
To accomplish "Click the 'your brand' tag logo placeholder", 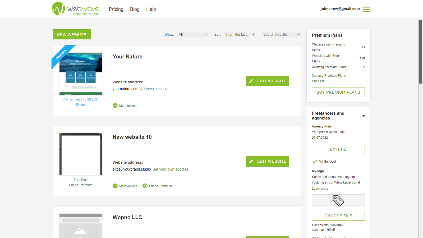I will click(338, 201).
